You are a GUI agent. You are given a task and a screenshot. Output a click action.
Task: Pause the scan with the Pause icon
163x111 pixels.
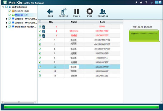(x=76, y=11)
